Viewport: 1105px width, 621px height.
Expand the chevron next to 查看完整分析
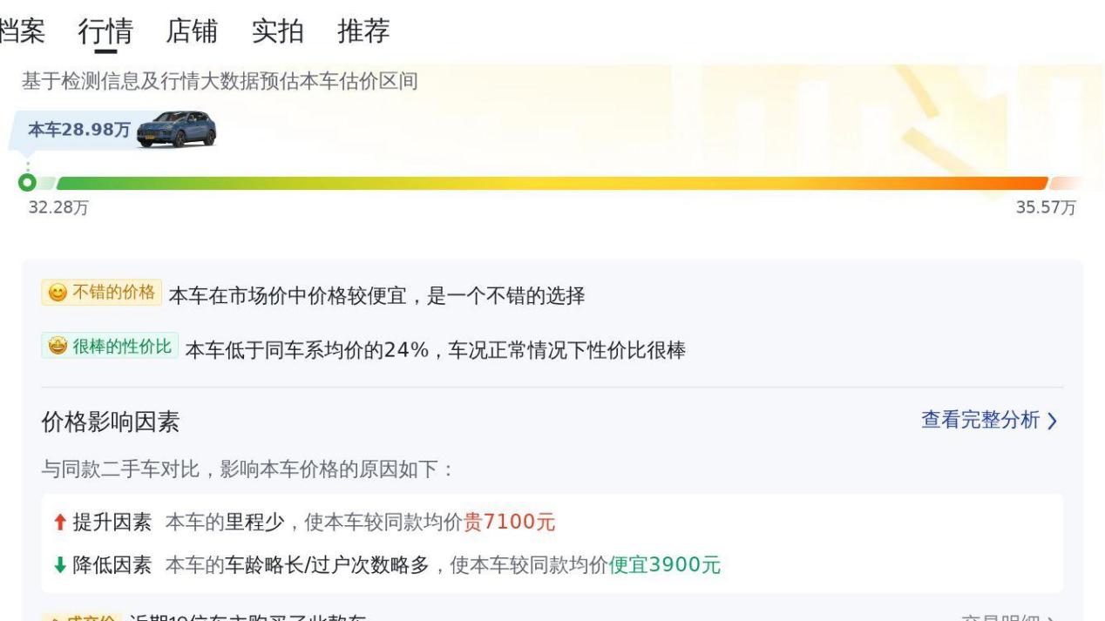point(1052,422)
